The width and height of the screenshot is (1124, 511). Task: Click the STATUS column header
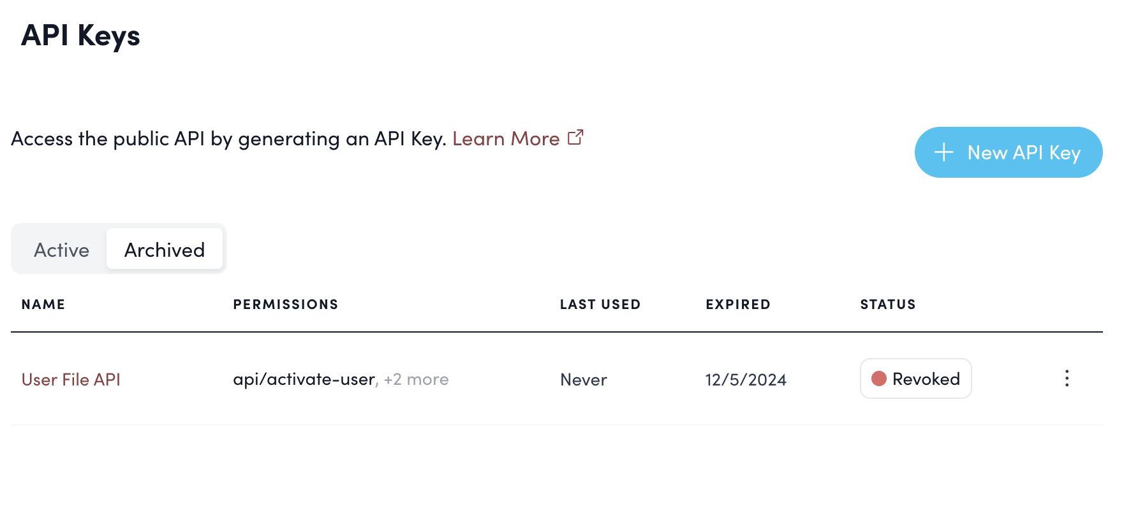click(887, 305)
